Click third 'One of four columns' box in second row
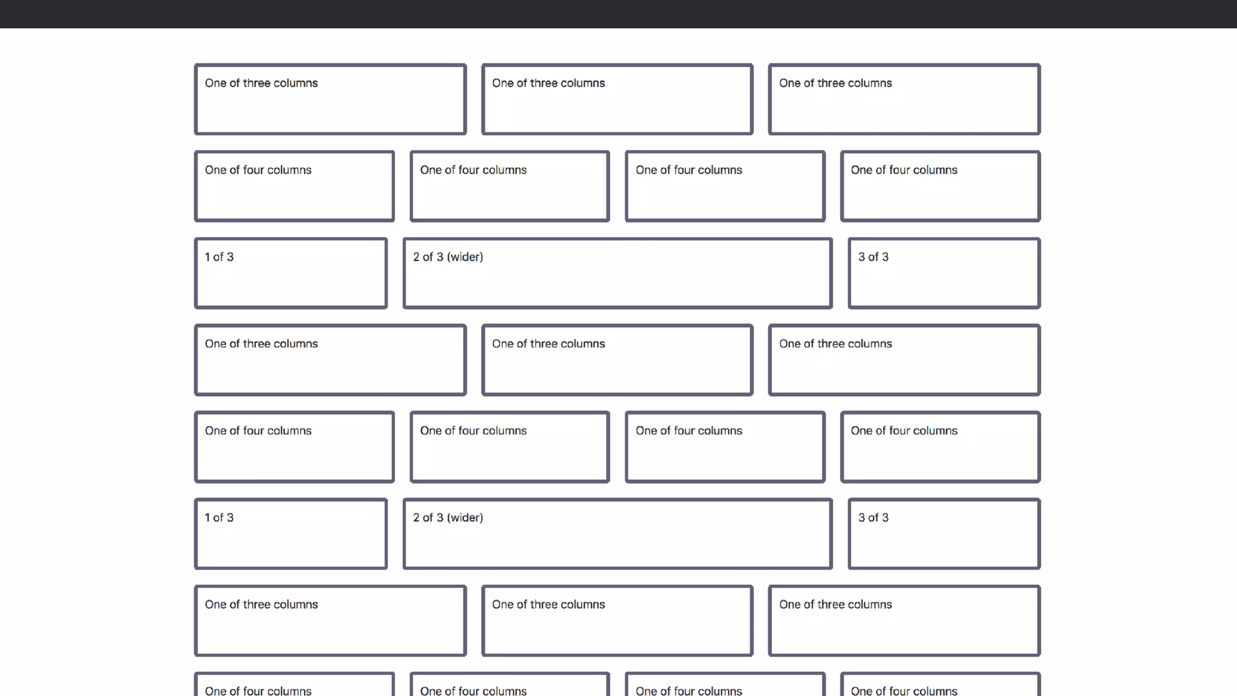The width and height of the screenshot is (1237, 696). pyautogui.click(x=725, y=186)
